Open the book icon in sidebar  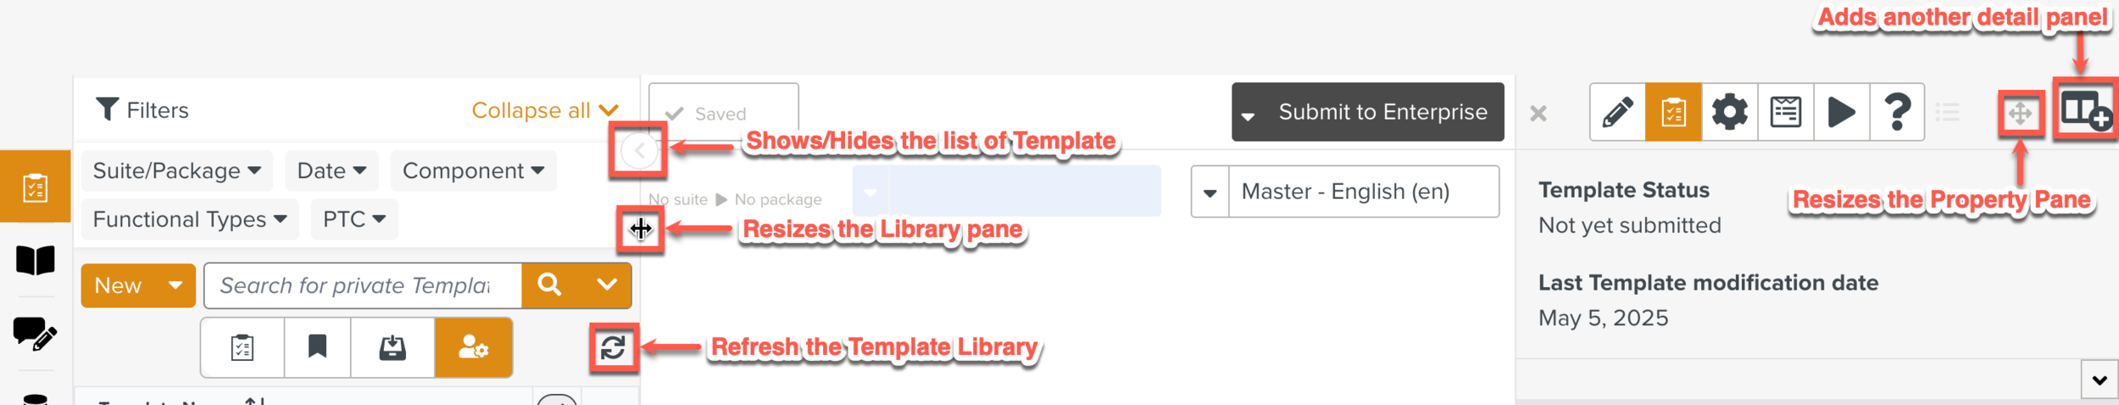36,260
